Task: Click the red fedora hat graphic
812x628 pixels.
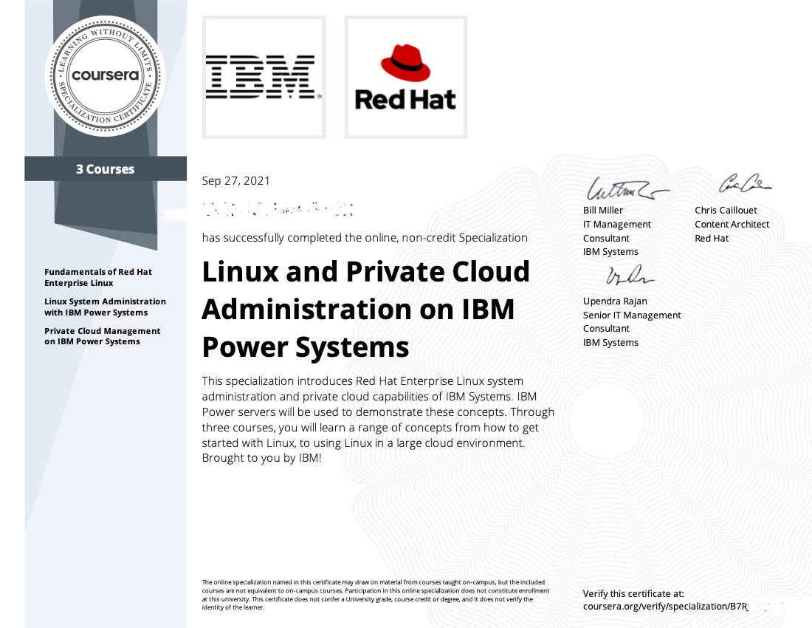Action: (x=405, y=64)
